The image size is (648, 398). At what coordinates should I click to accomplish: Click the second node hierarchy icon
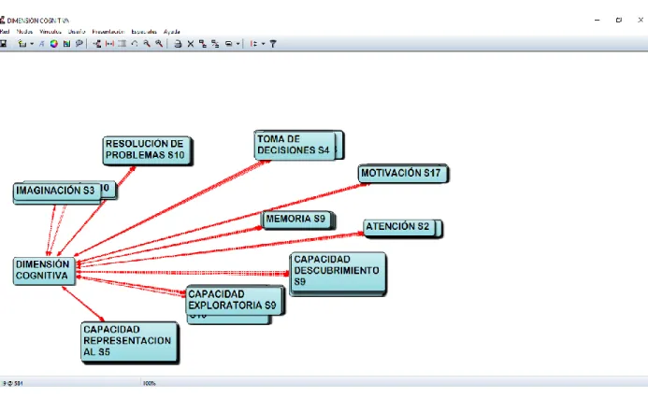coord(215,43)
